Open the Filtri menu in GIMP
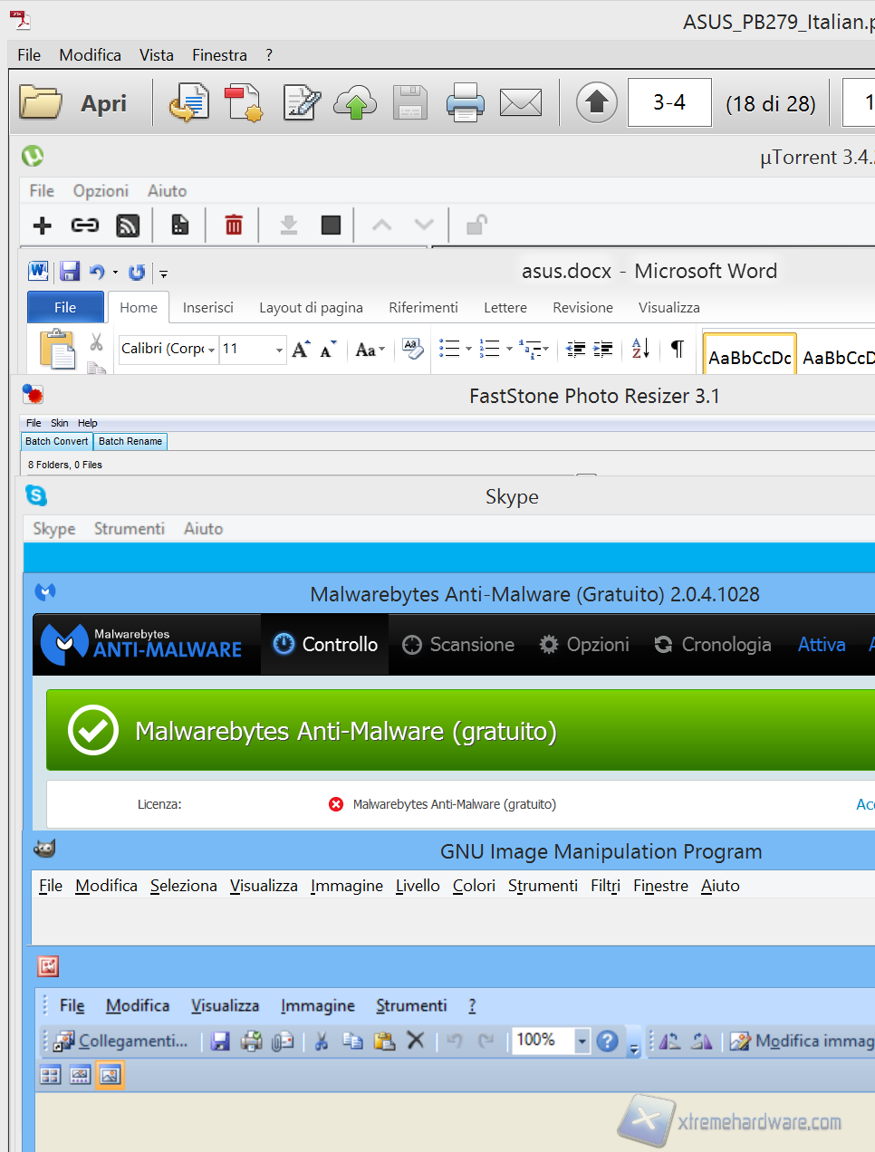 pyautogui.click(x=604, y=886)
